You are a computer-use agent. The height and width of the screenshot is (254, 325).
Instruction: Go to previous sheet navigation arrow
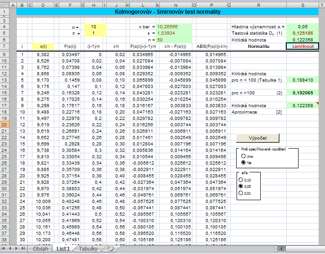click(x=10, y=249)
